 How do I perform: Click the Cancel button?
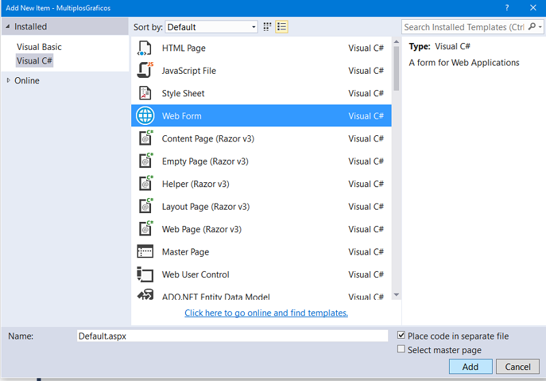[518, 367]
